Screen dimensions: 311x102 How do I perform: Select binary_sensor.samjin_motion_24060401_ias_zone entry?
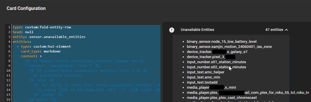pyautogui.click(x=229, y=47)
